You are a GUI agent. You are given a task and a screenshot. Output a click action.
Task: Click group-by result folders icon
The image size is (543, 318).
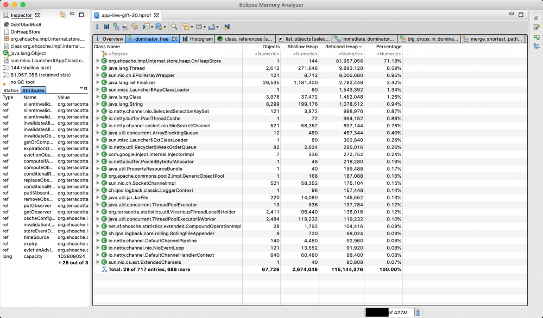[186, 27]
